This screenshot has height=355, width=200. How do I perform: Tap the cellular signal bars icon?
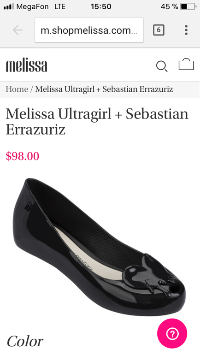point(9,6)
